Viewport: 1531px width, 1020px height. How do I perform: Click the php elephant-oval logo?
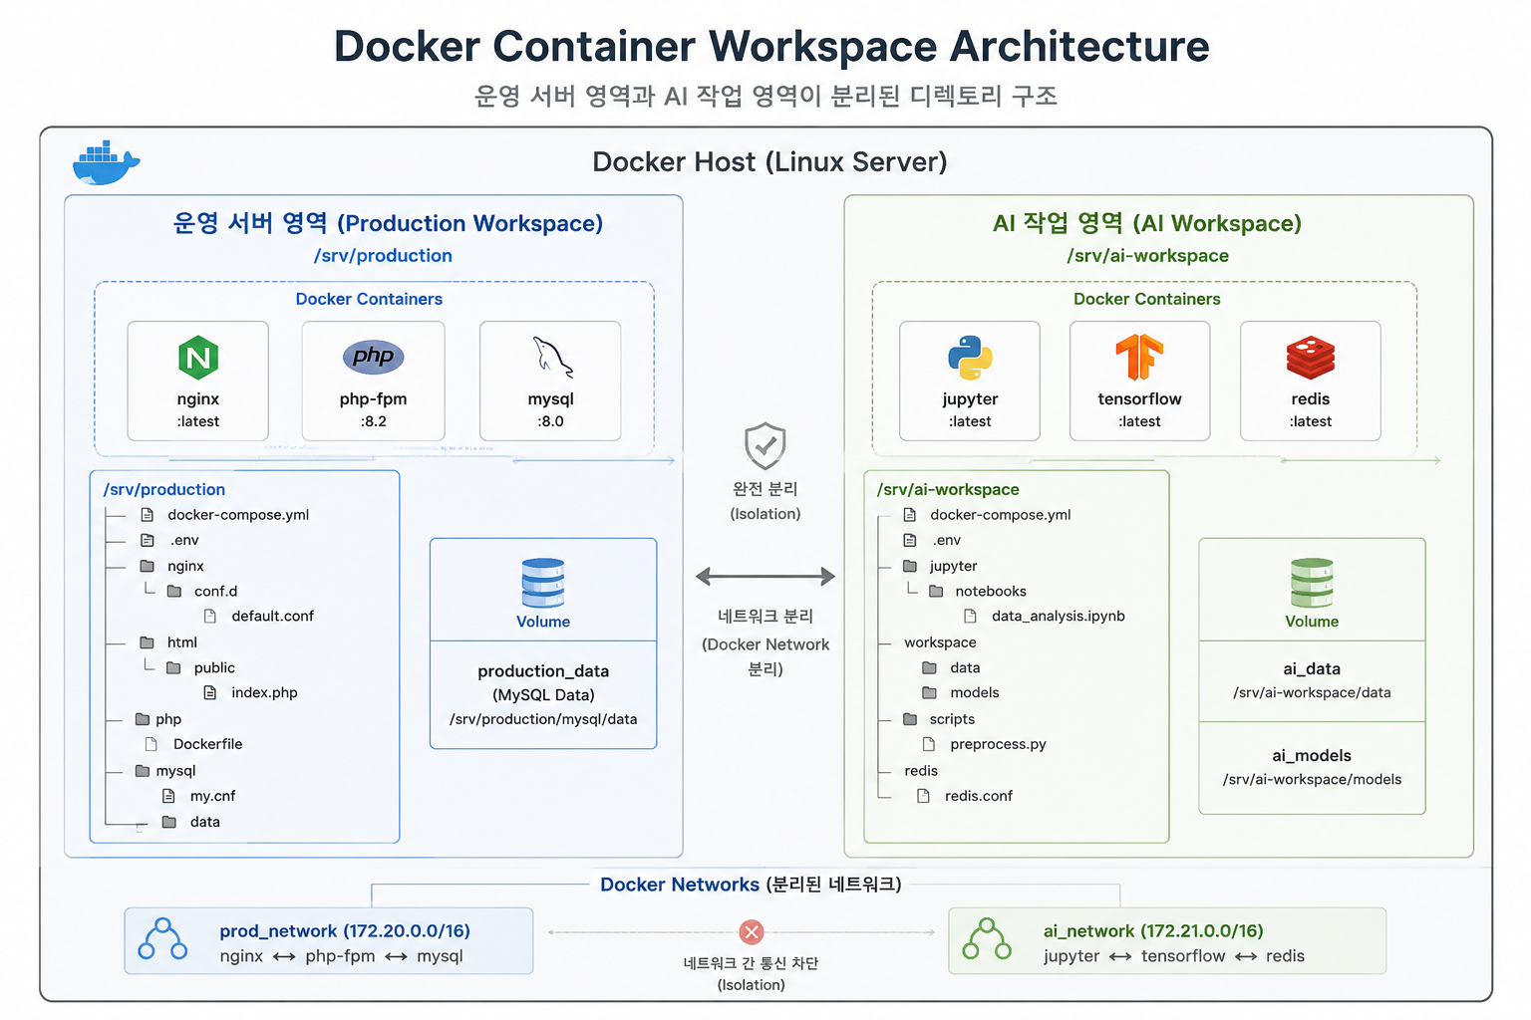pos(374,356)
